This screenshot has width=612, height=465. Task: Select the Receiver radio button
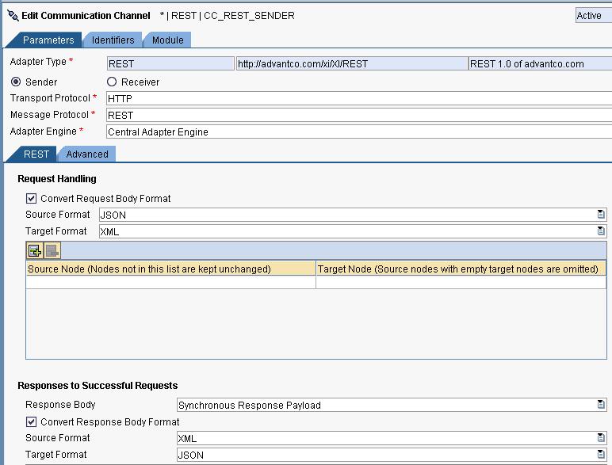(112, 82)
